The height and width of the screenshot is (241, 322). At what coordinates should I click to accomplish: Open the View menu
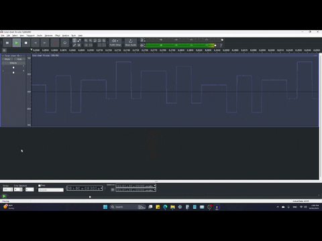coord(22,35)
